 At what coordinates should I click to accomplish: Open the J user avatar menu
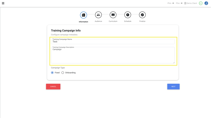(206, 3)
